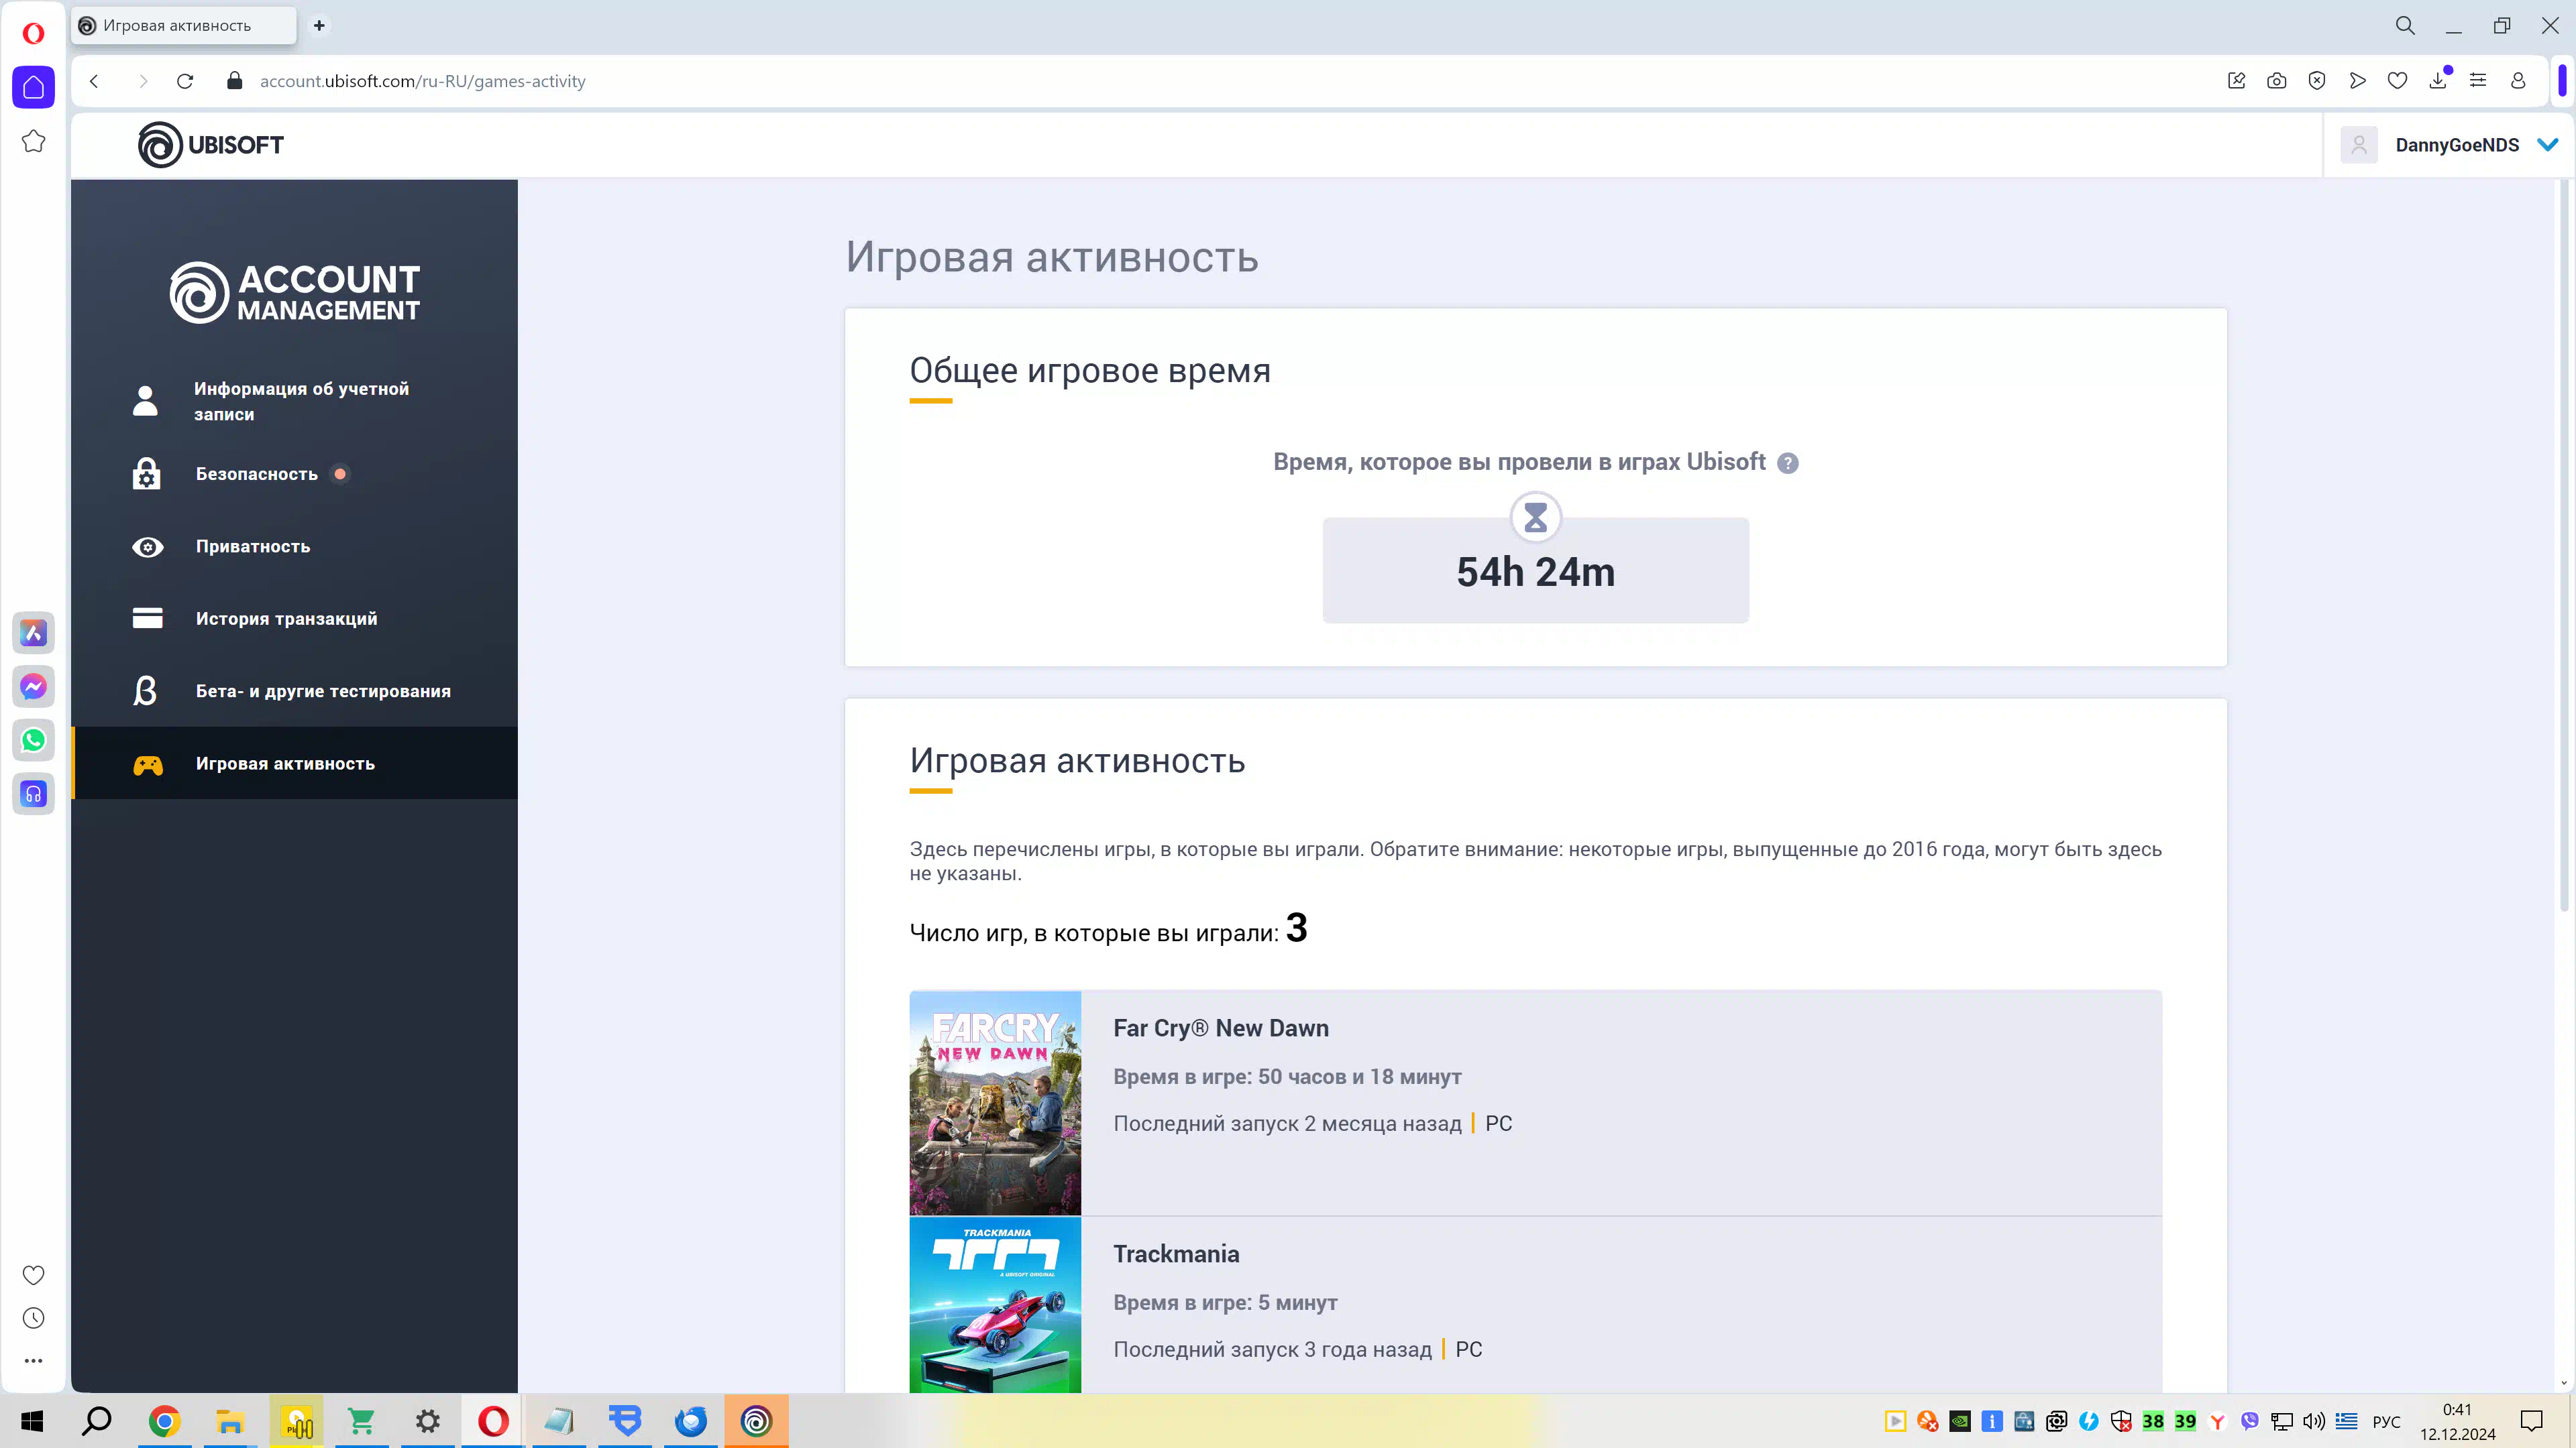Click the address bar padlock icon
The width and height of the screenshot is (2576, 1448).
[x=234, y=81]
